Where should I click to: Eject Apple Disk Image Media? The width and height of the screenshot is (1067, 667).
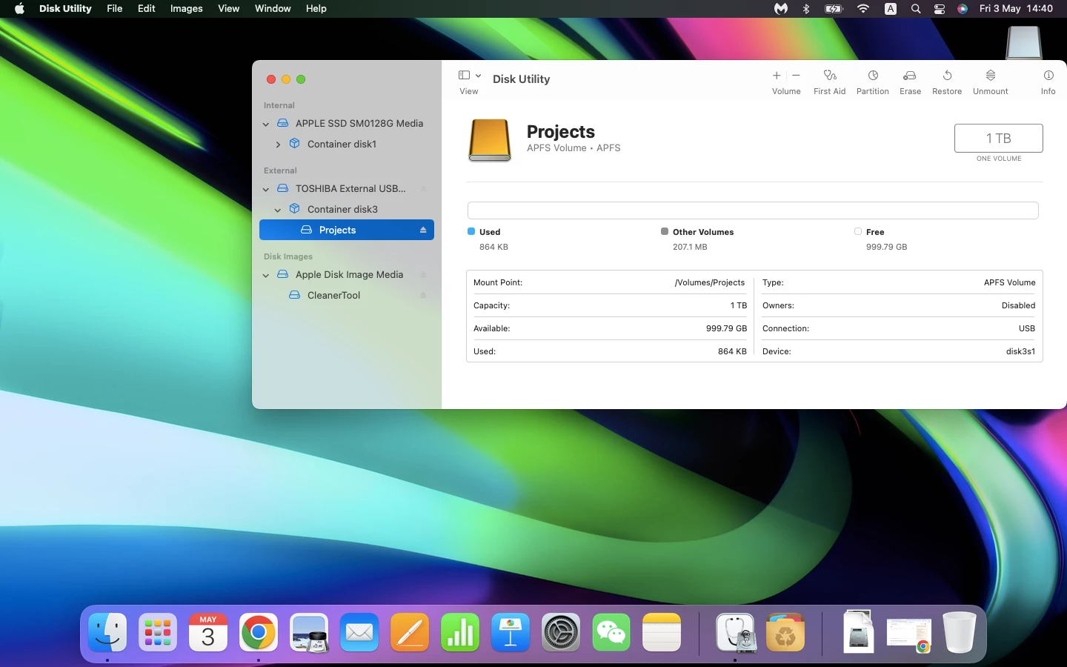(x=423, y=275)
